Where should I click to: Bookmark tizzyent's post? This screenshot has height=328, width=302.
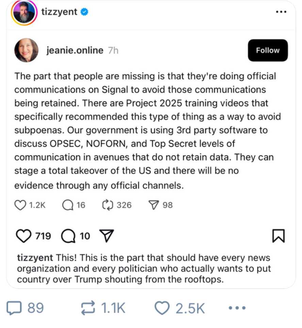[x=279, y=236]
